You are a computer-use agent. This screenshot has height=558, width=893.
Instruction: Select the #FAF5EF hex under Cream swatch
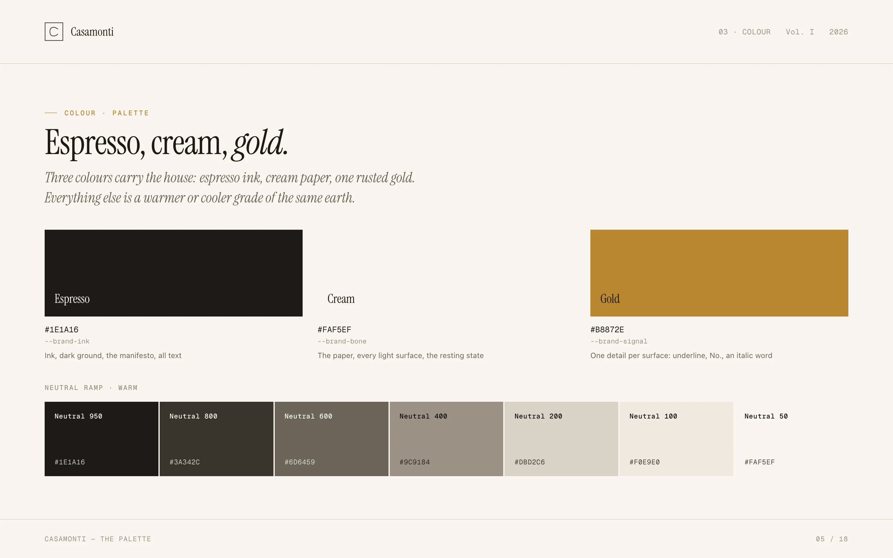(x=334, y=330)
